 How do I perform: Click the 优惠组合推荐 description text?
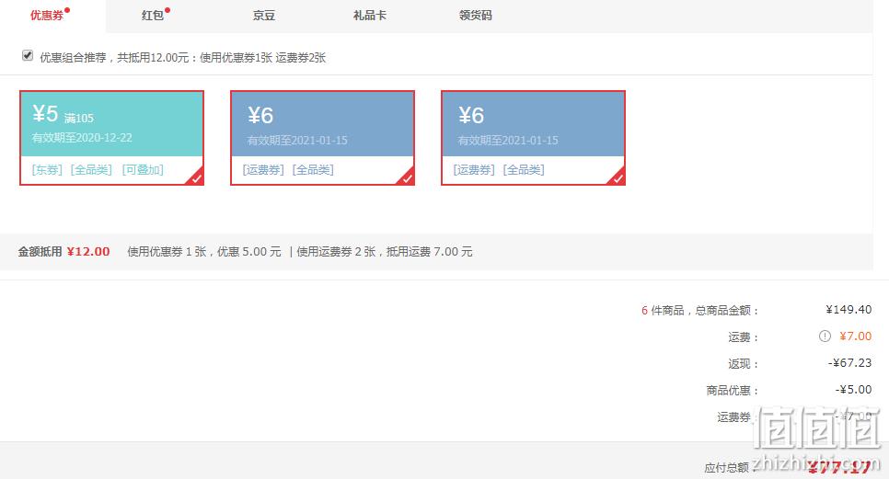click(x=182, y=58)
